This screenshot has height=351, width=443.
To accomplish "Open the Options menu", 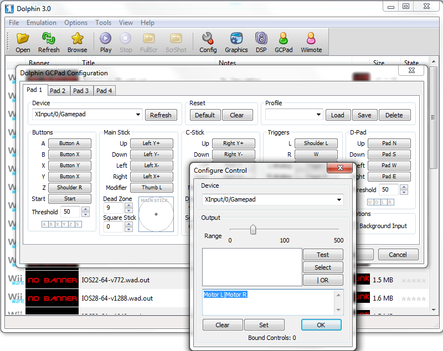I will (76, 23).
